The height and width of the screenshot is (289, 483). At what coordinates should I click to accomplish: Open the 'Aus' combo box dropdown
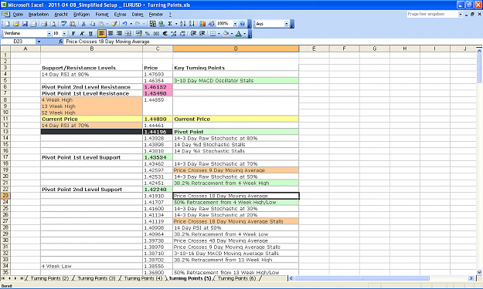[x=286, y=24]
